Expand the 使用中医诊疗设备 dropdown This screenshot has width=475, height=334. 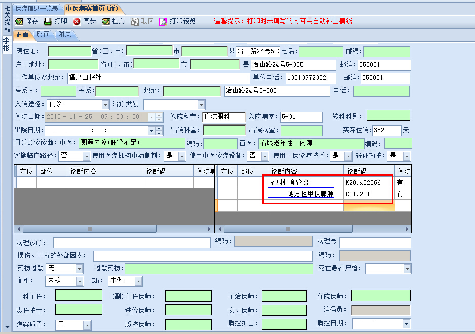(x=265, y=156)
